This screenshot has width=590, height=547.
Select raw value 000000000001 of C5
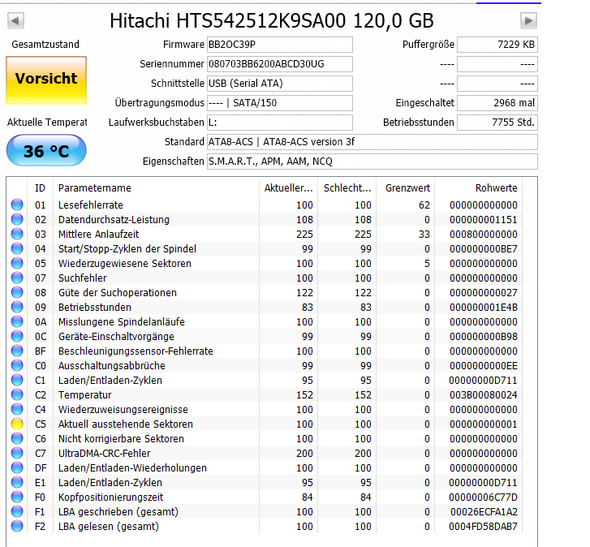(483, 424)
